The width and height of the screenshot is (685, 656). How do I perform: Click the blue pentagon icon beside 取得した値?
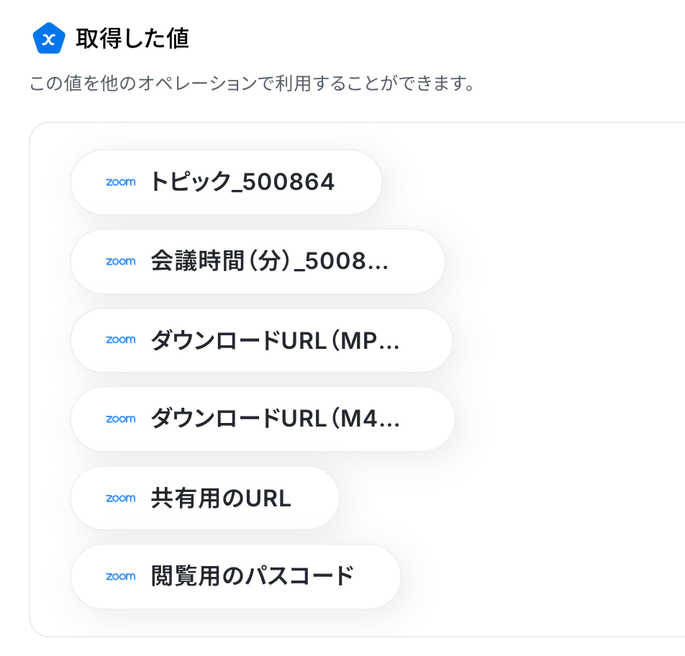[x=49, y=38]
